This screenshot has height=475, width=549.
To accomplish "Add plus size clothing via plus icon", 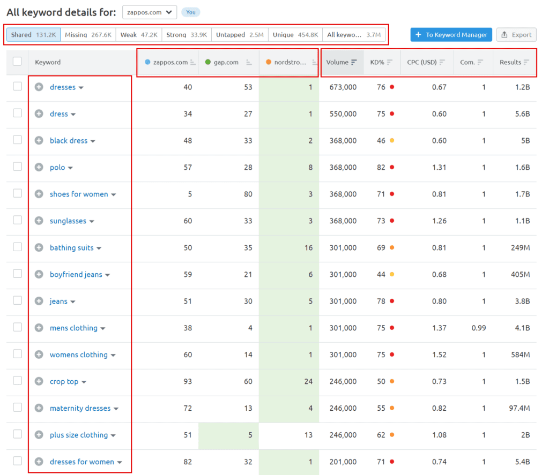I will coord(39,435).
